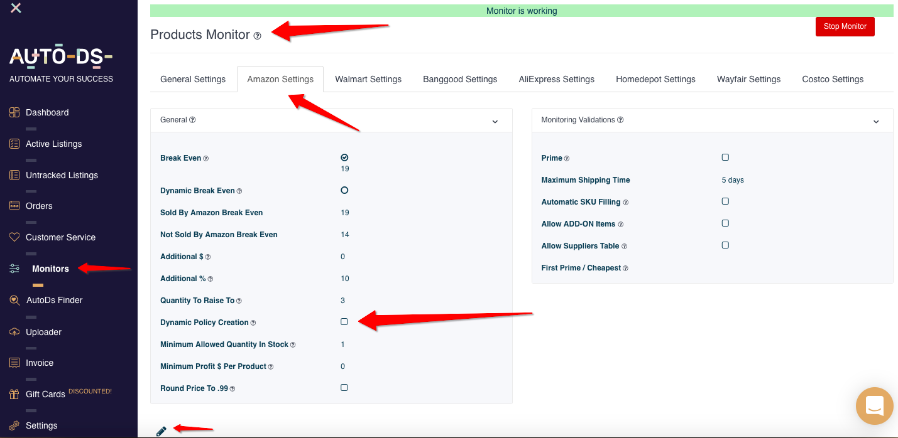Click help icon beside Allow Suppliers Table
The height and width of the screenshot is (438, 898).
pos(624,247)
